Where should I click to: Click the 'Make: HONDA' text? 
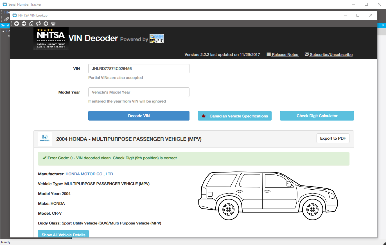51,203
